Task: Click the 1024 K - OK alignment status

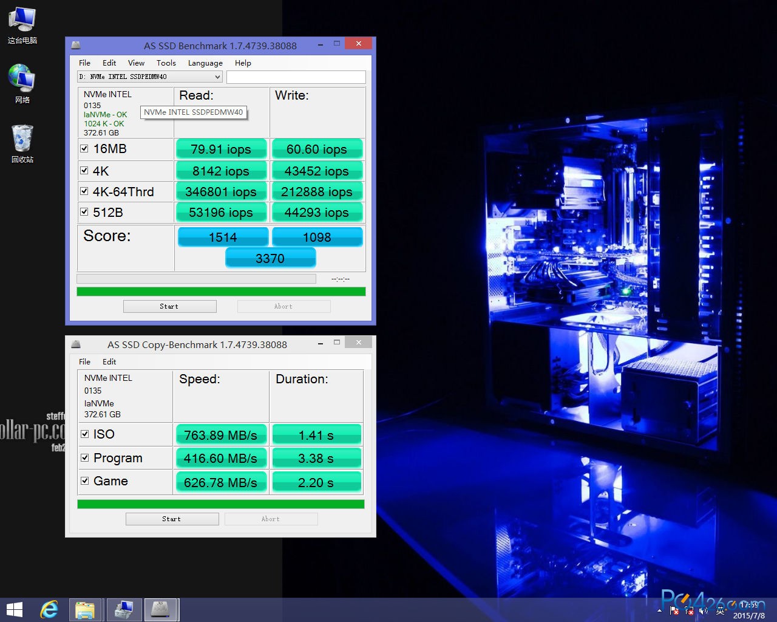Action: (104, 123)
